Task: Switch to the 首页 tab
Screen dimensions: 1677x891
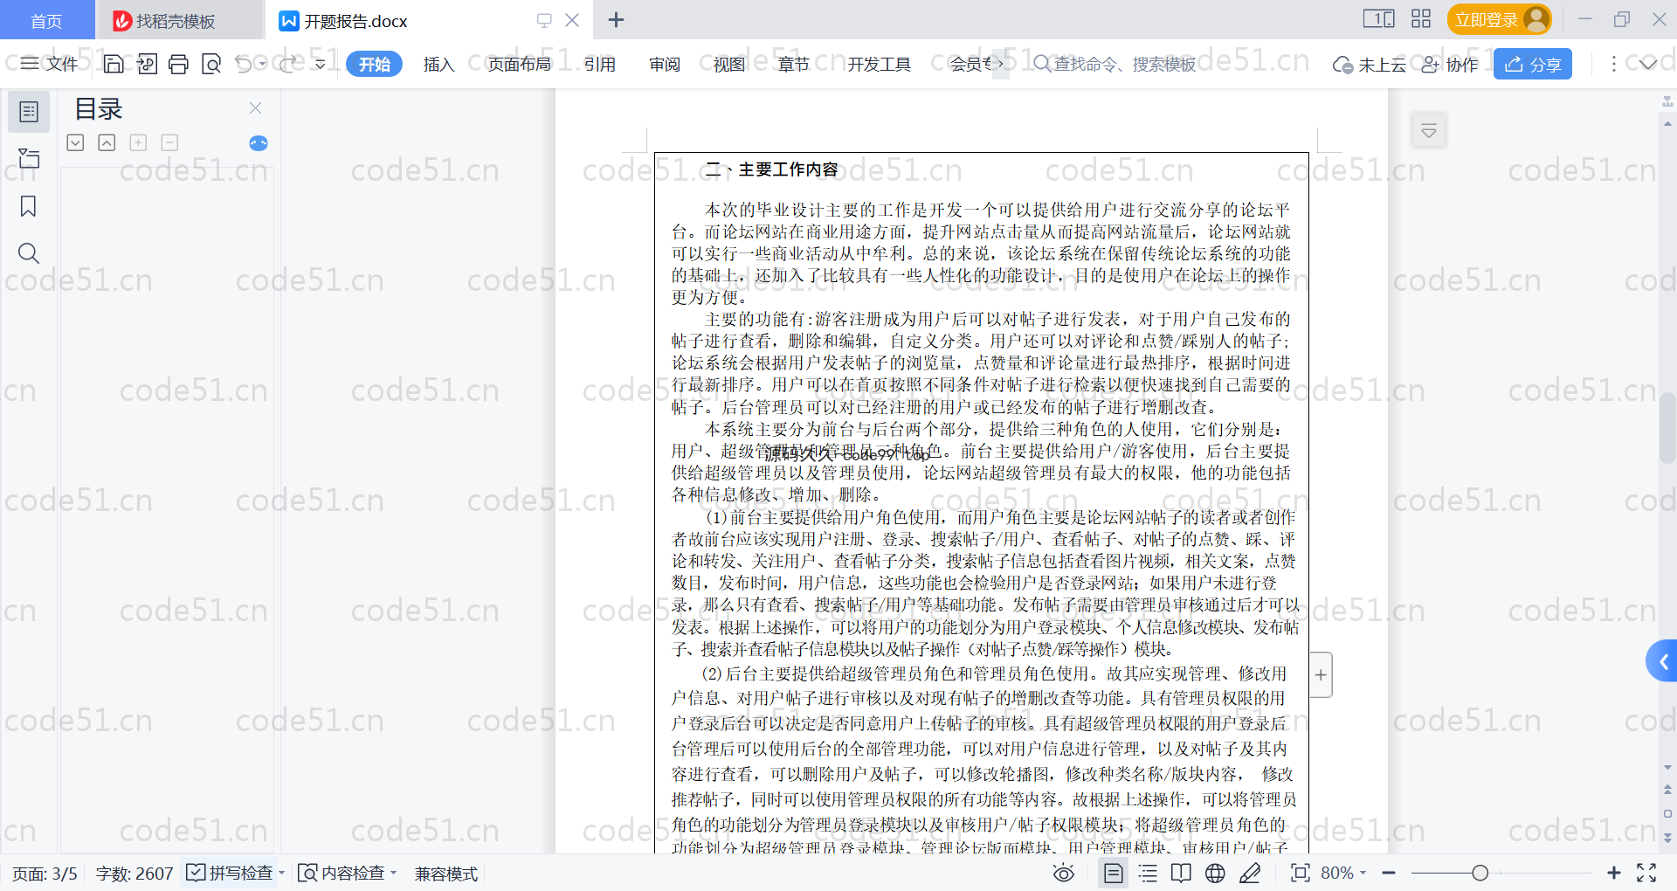Action: pyautogui.click(x=46, y=20)
